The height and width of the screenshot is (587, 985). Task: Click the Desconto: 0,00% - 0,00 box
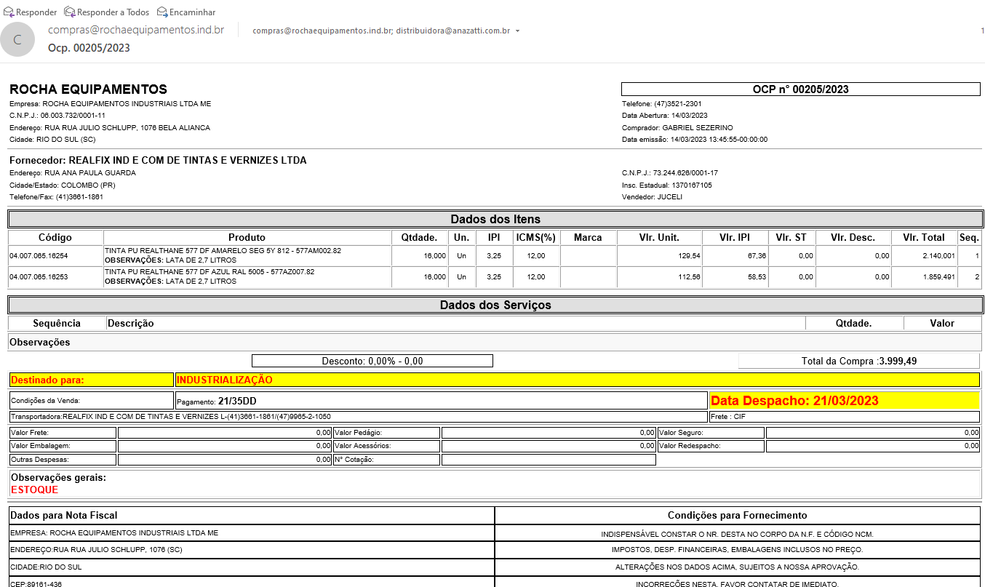pyautogui.click(x=372, y=361)
